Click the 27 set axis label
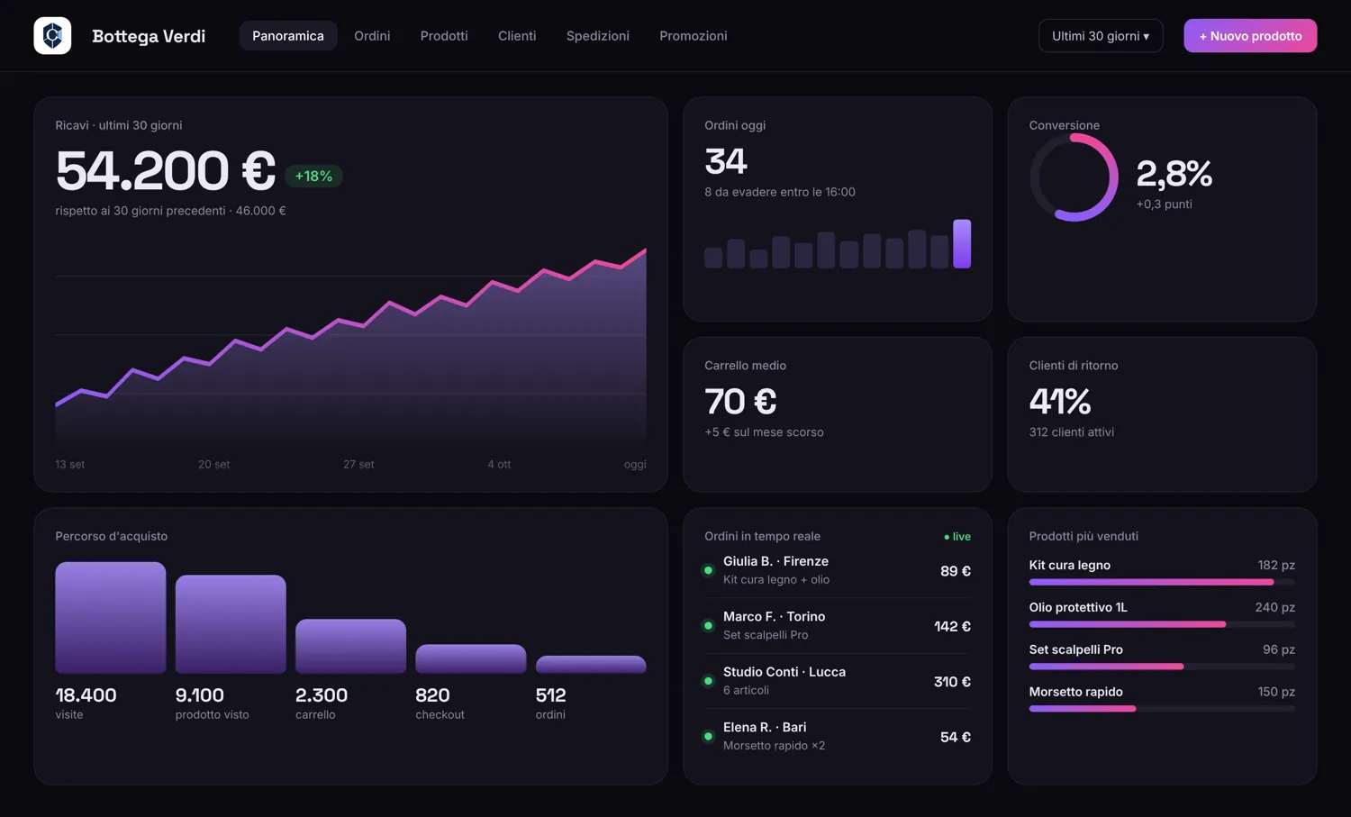 [x=358, y=465]
